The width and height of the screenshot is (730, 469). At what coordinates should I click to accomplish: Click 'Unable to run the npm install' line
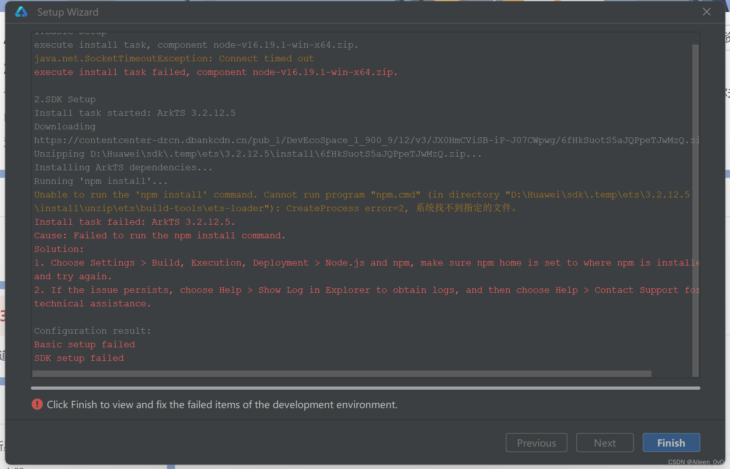[362, 195]
